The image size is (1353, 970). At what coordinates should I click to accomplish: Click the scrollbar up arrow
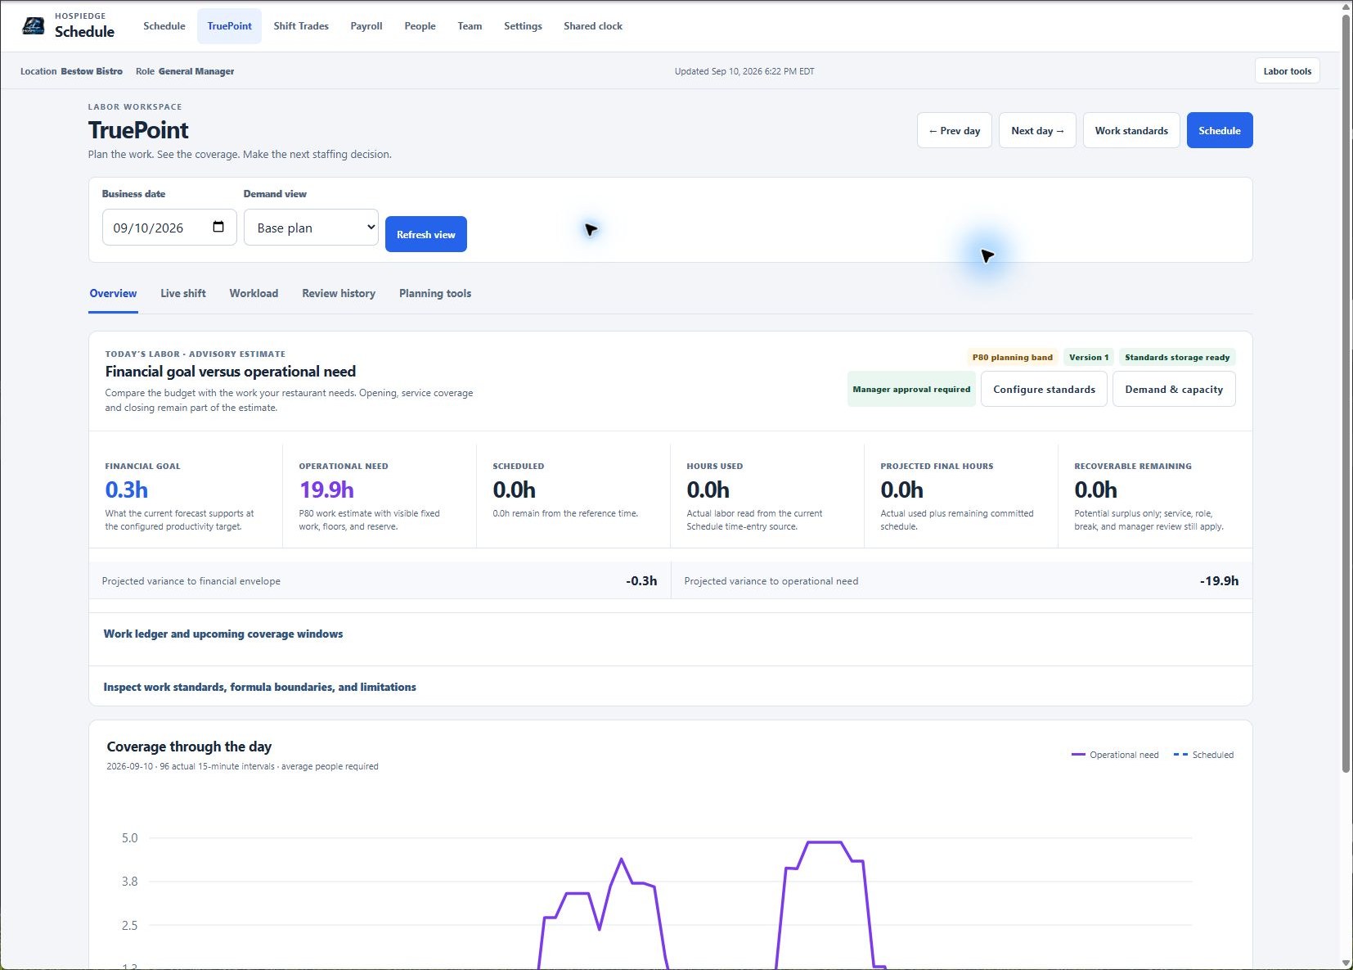(1346, 7)
